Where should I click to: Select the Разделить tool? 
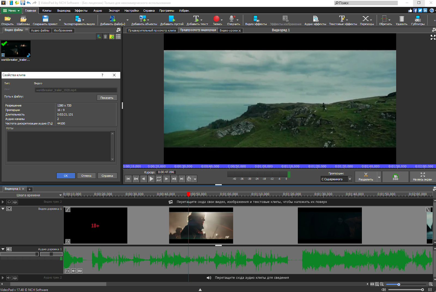tap(366, 177)
